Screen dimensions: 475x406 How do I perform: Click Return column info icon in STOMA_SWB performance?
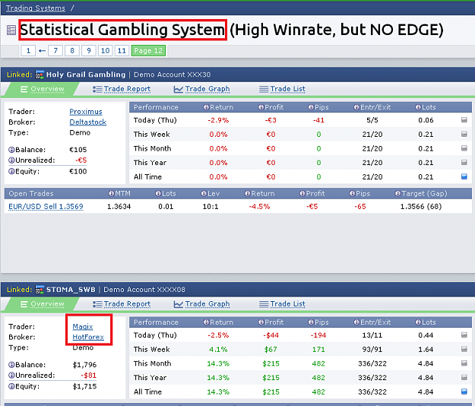pos(206,322)
